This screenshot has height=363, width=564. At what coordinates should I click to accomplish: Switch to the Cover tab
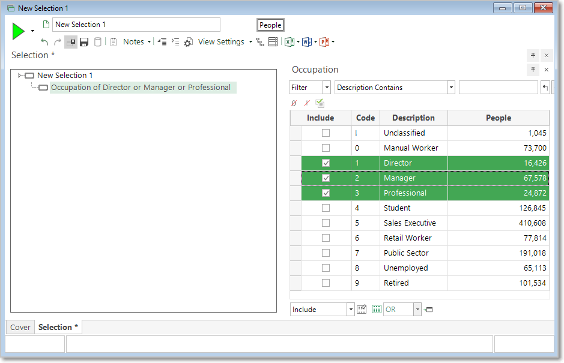tap(20, 328)
